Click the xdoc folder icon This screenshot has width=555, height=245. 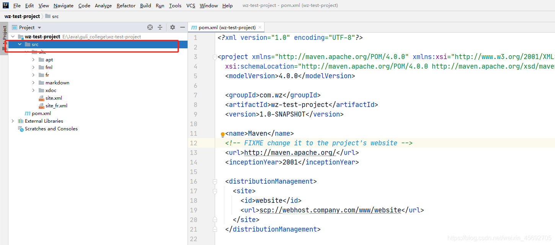[41, 90]
